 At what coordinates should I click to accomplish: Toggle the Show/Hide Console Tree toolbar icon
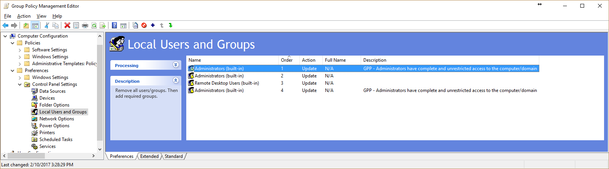coord(35,25)
